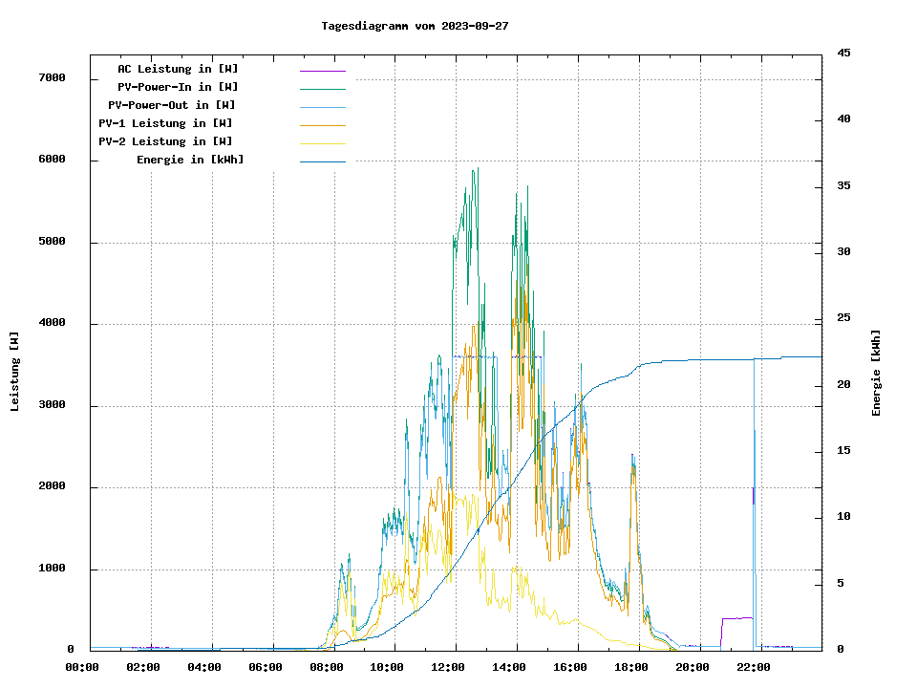Click the 00:00 time axis tick label
The height and width of the screenshot is (688, 917).
(82, 667)
